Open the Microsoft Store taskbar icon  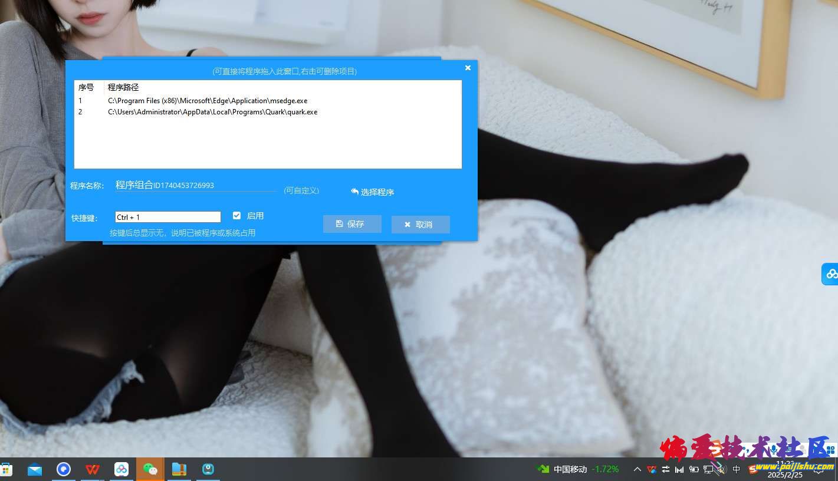[x=6, y=469]
